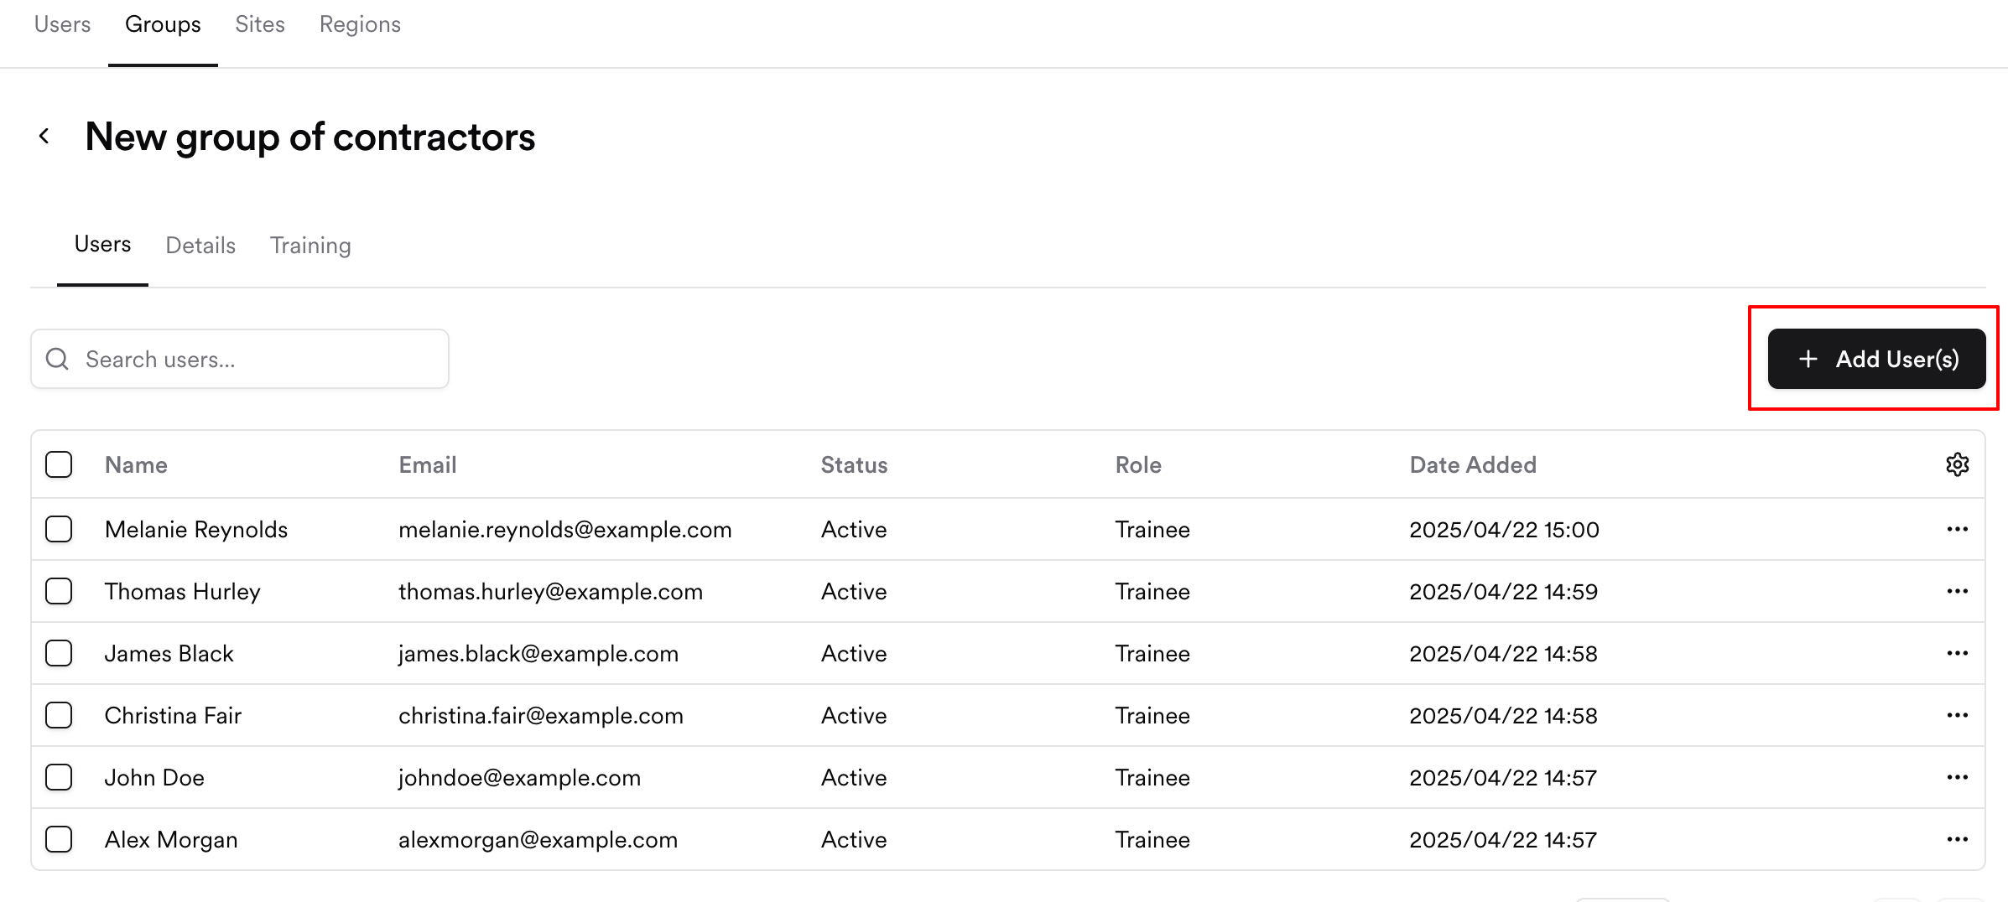Open more options for Alex Morgan

point(1957,840)
